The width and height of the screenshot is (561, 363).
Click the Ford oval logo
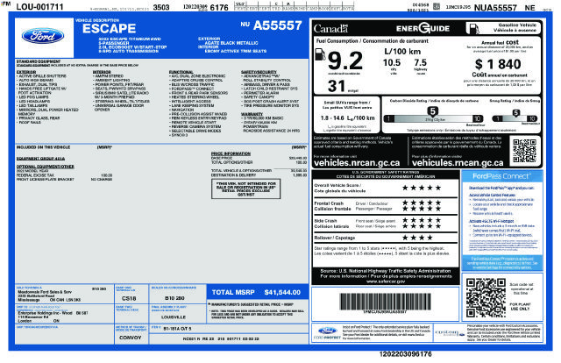click(43, 36)
